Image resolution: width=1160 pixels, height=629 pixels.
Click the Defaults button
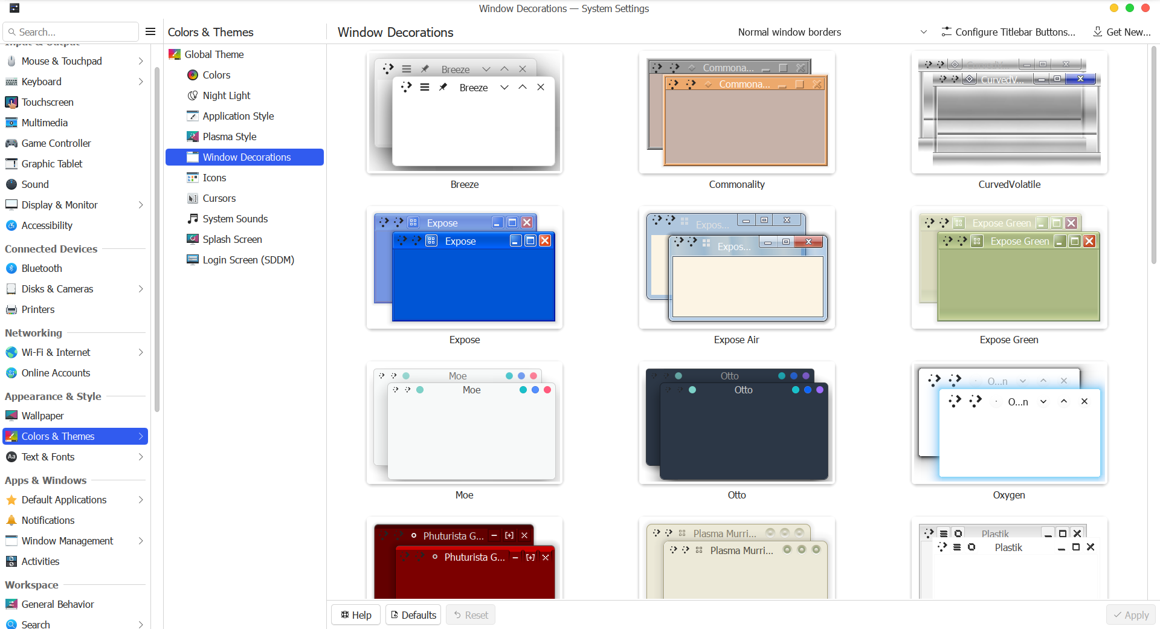413,615
